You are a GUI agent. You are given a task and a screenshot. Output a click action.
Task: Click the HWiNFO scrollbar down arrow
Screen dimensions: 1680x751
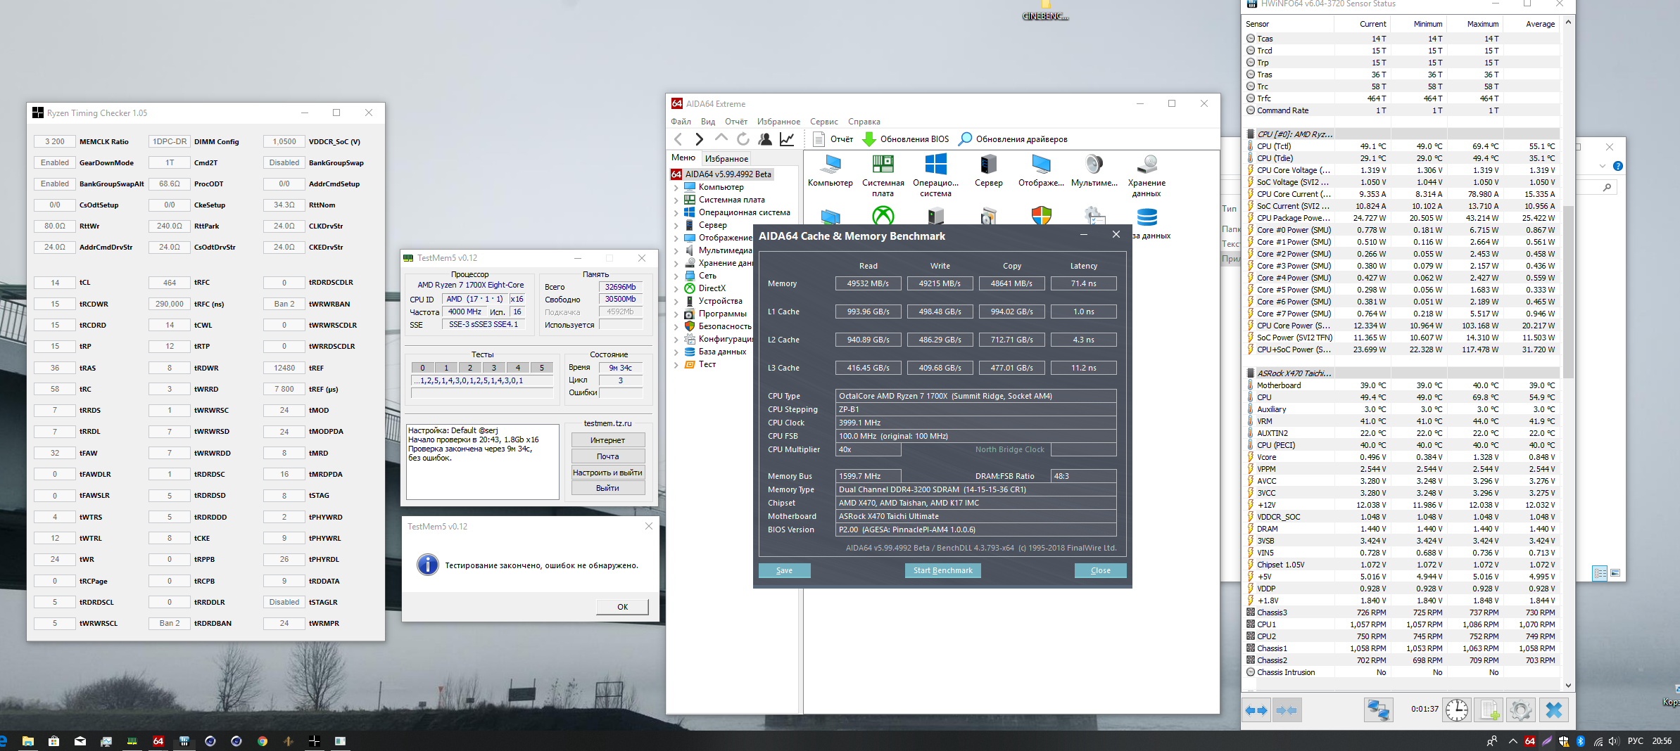tap(1568, 685)
